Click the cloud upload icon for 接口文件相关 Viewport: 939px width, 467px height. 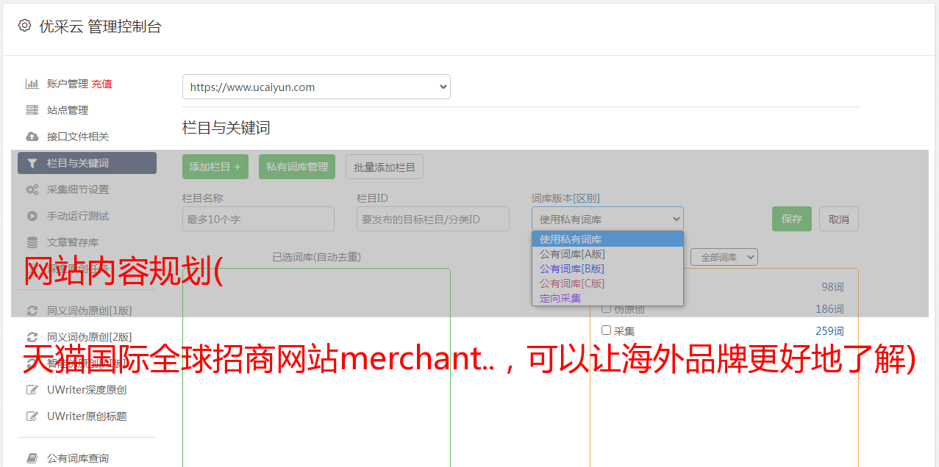[x=32, y=137]
